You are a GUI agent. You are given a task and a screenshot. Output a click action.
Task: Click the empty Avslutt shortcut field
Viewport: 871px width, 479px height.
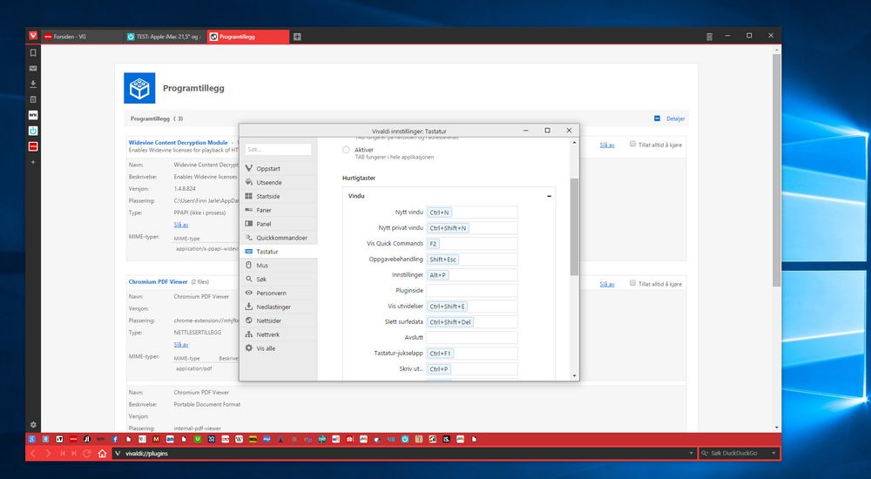click(x=471, y=337)
